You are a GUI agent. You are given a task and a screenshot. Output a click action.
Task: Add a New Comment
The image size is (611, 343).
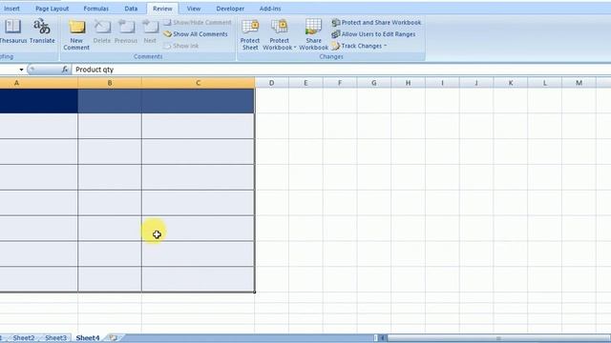pos(76,35)
